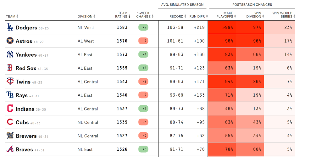Sort by Win World Series column
322x157 pixels.
pyautogui.click(x=282, y=15)
